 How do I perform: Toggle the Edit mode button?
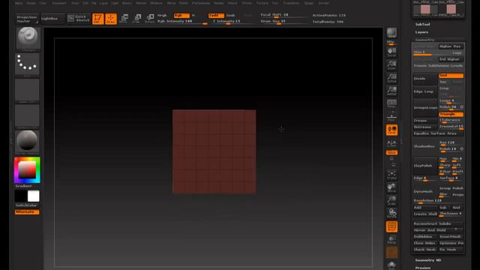pyautogui.click(x=98, y=19)
